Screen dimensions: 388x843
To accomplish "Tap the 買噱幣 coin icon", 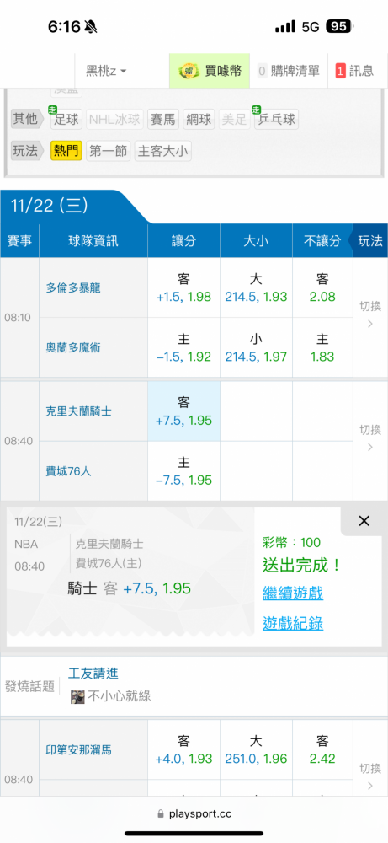I will (x=189, y=71).
